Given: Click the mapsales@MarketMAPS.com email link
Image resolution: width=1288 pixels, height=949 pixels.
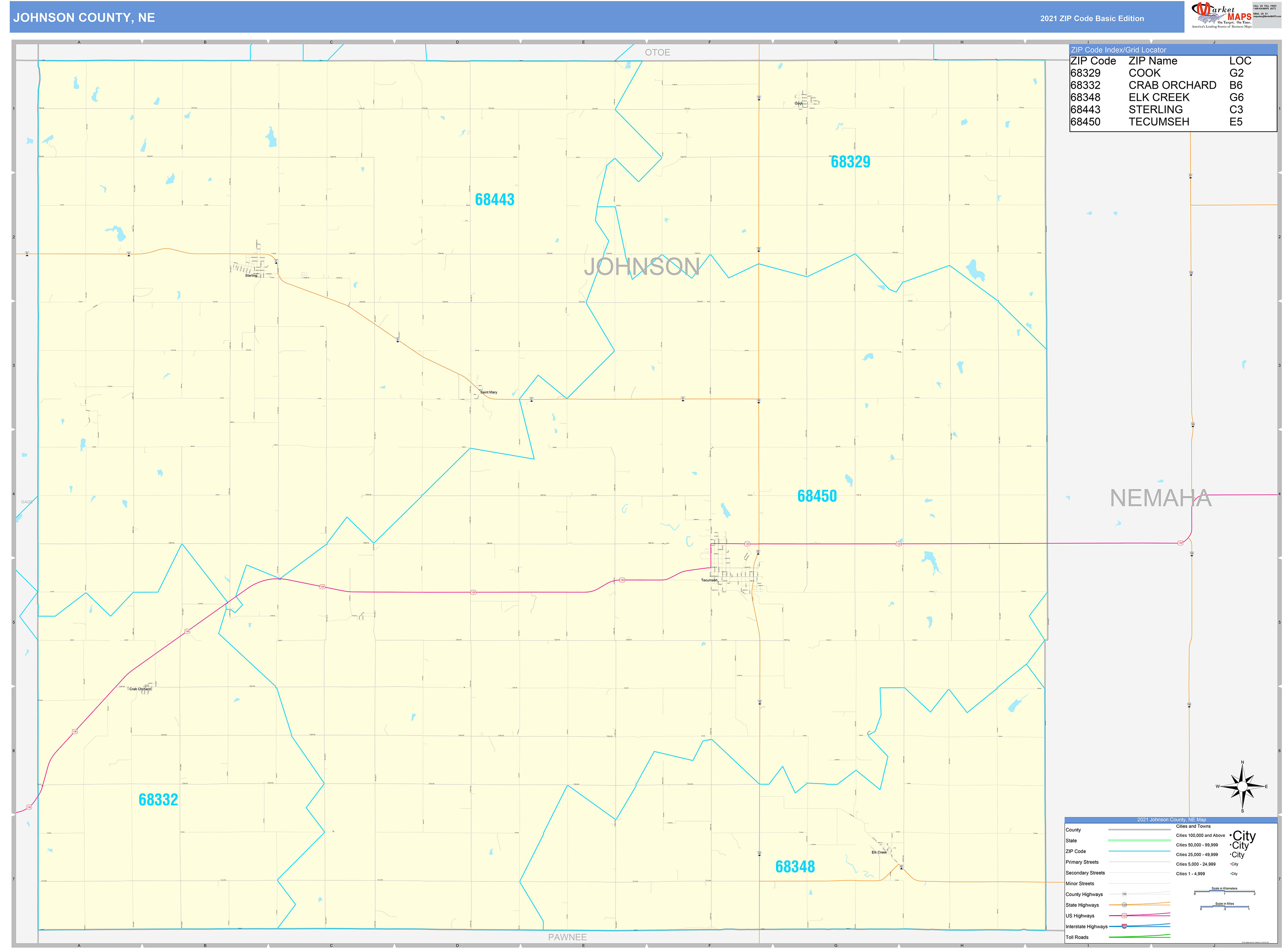Looking at the screenshot, I should pos(1267,16).
